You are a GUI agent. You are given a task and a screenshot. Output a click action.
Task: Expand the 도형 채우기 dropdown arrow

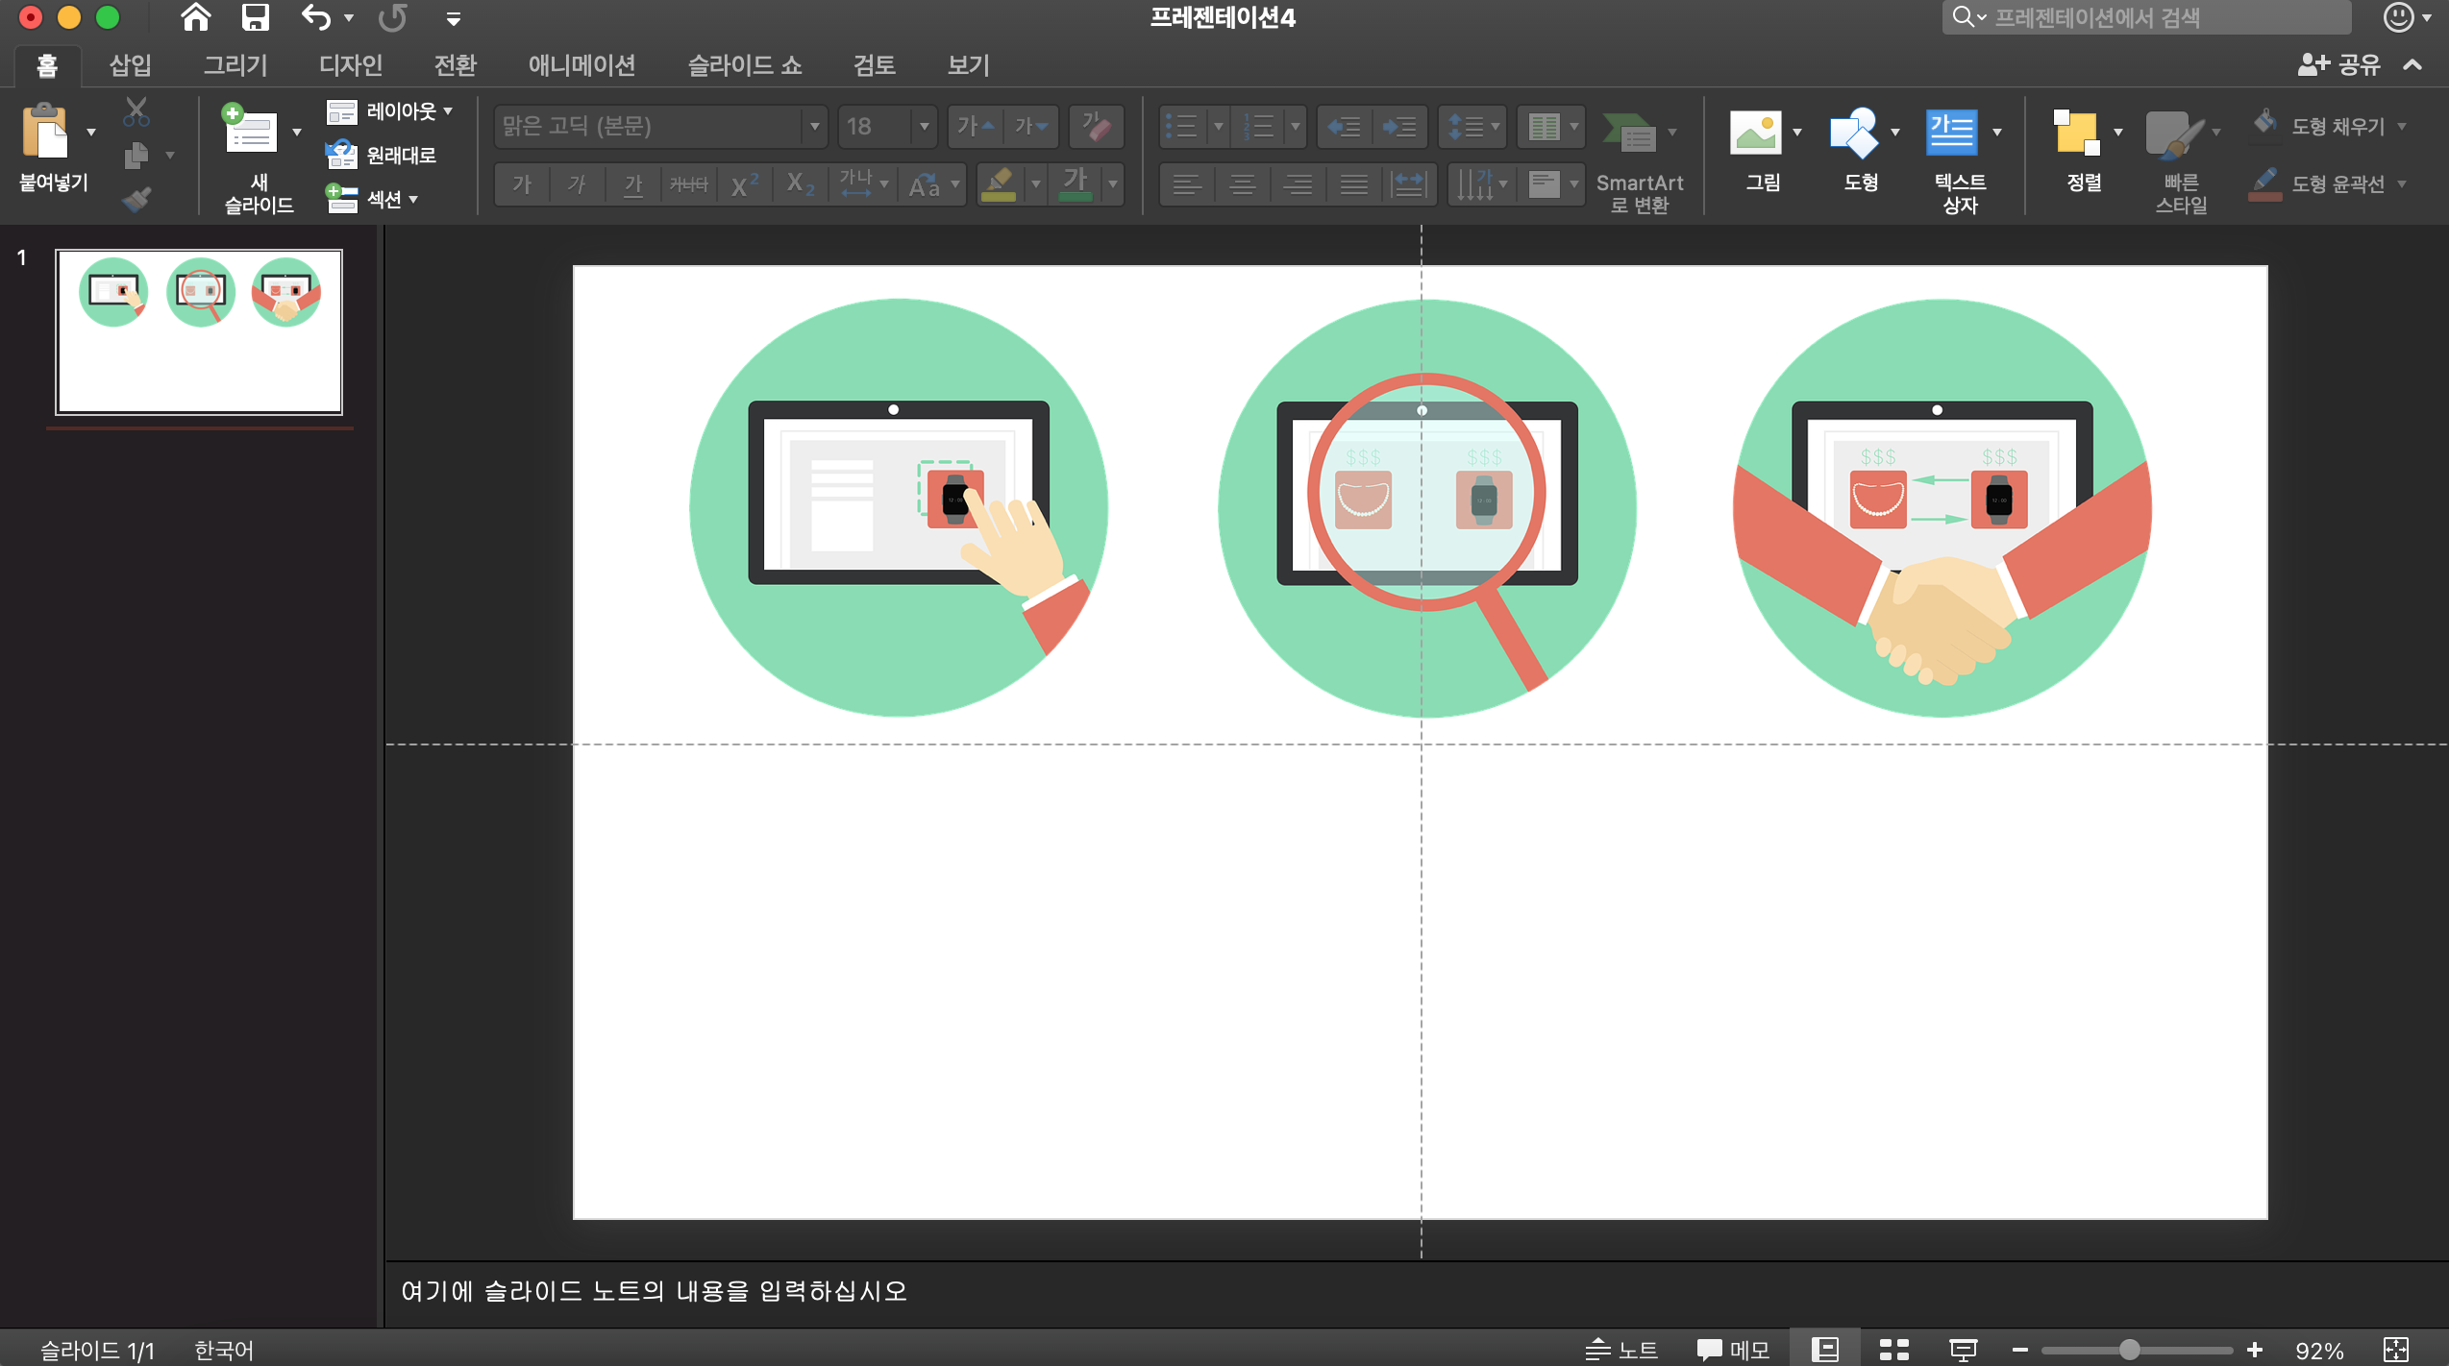tap(2401, 126)
